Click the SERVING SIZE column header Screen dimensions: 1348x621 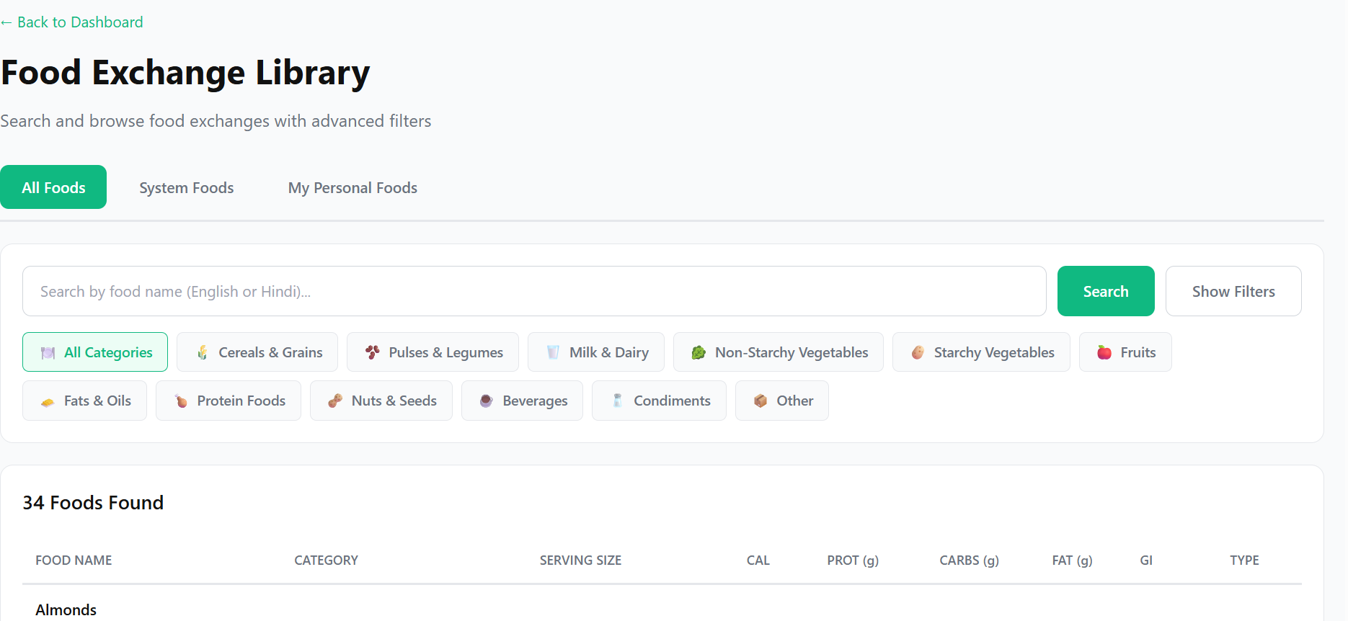tap(580, 560)
